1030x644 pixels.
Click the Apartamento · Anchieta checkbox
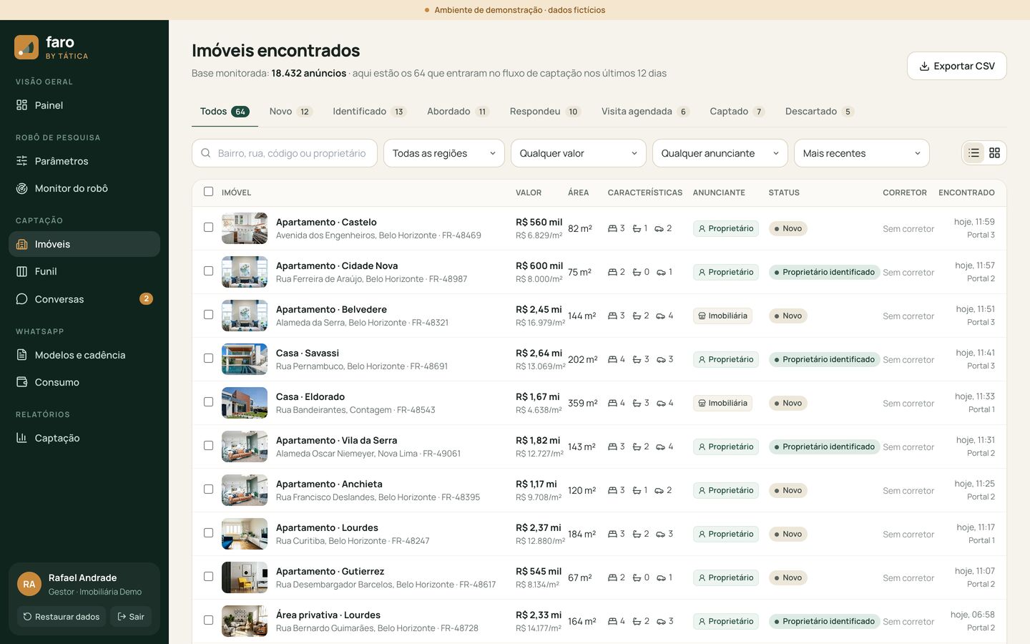click(x=208, y=489)
